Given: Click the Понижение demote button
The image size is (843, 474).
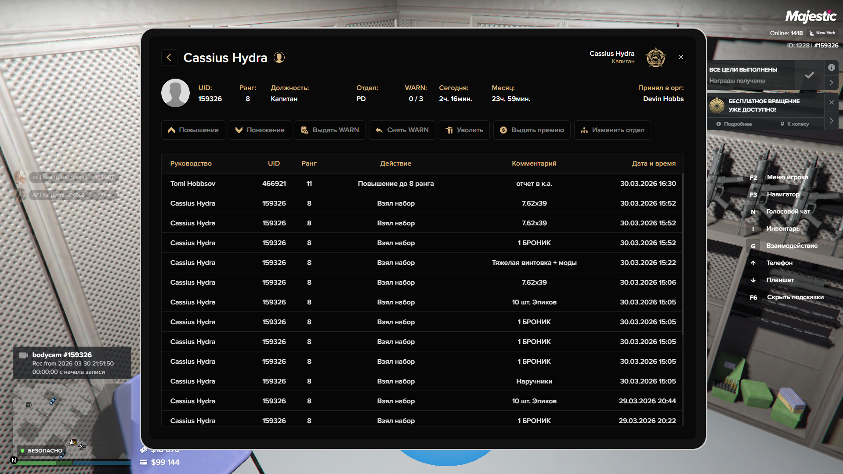Looking at the screenshot, I should [260, 130].
